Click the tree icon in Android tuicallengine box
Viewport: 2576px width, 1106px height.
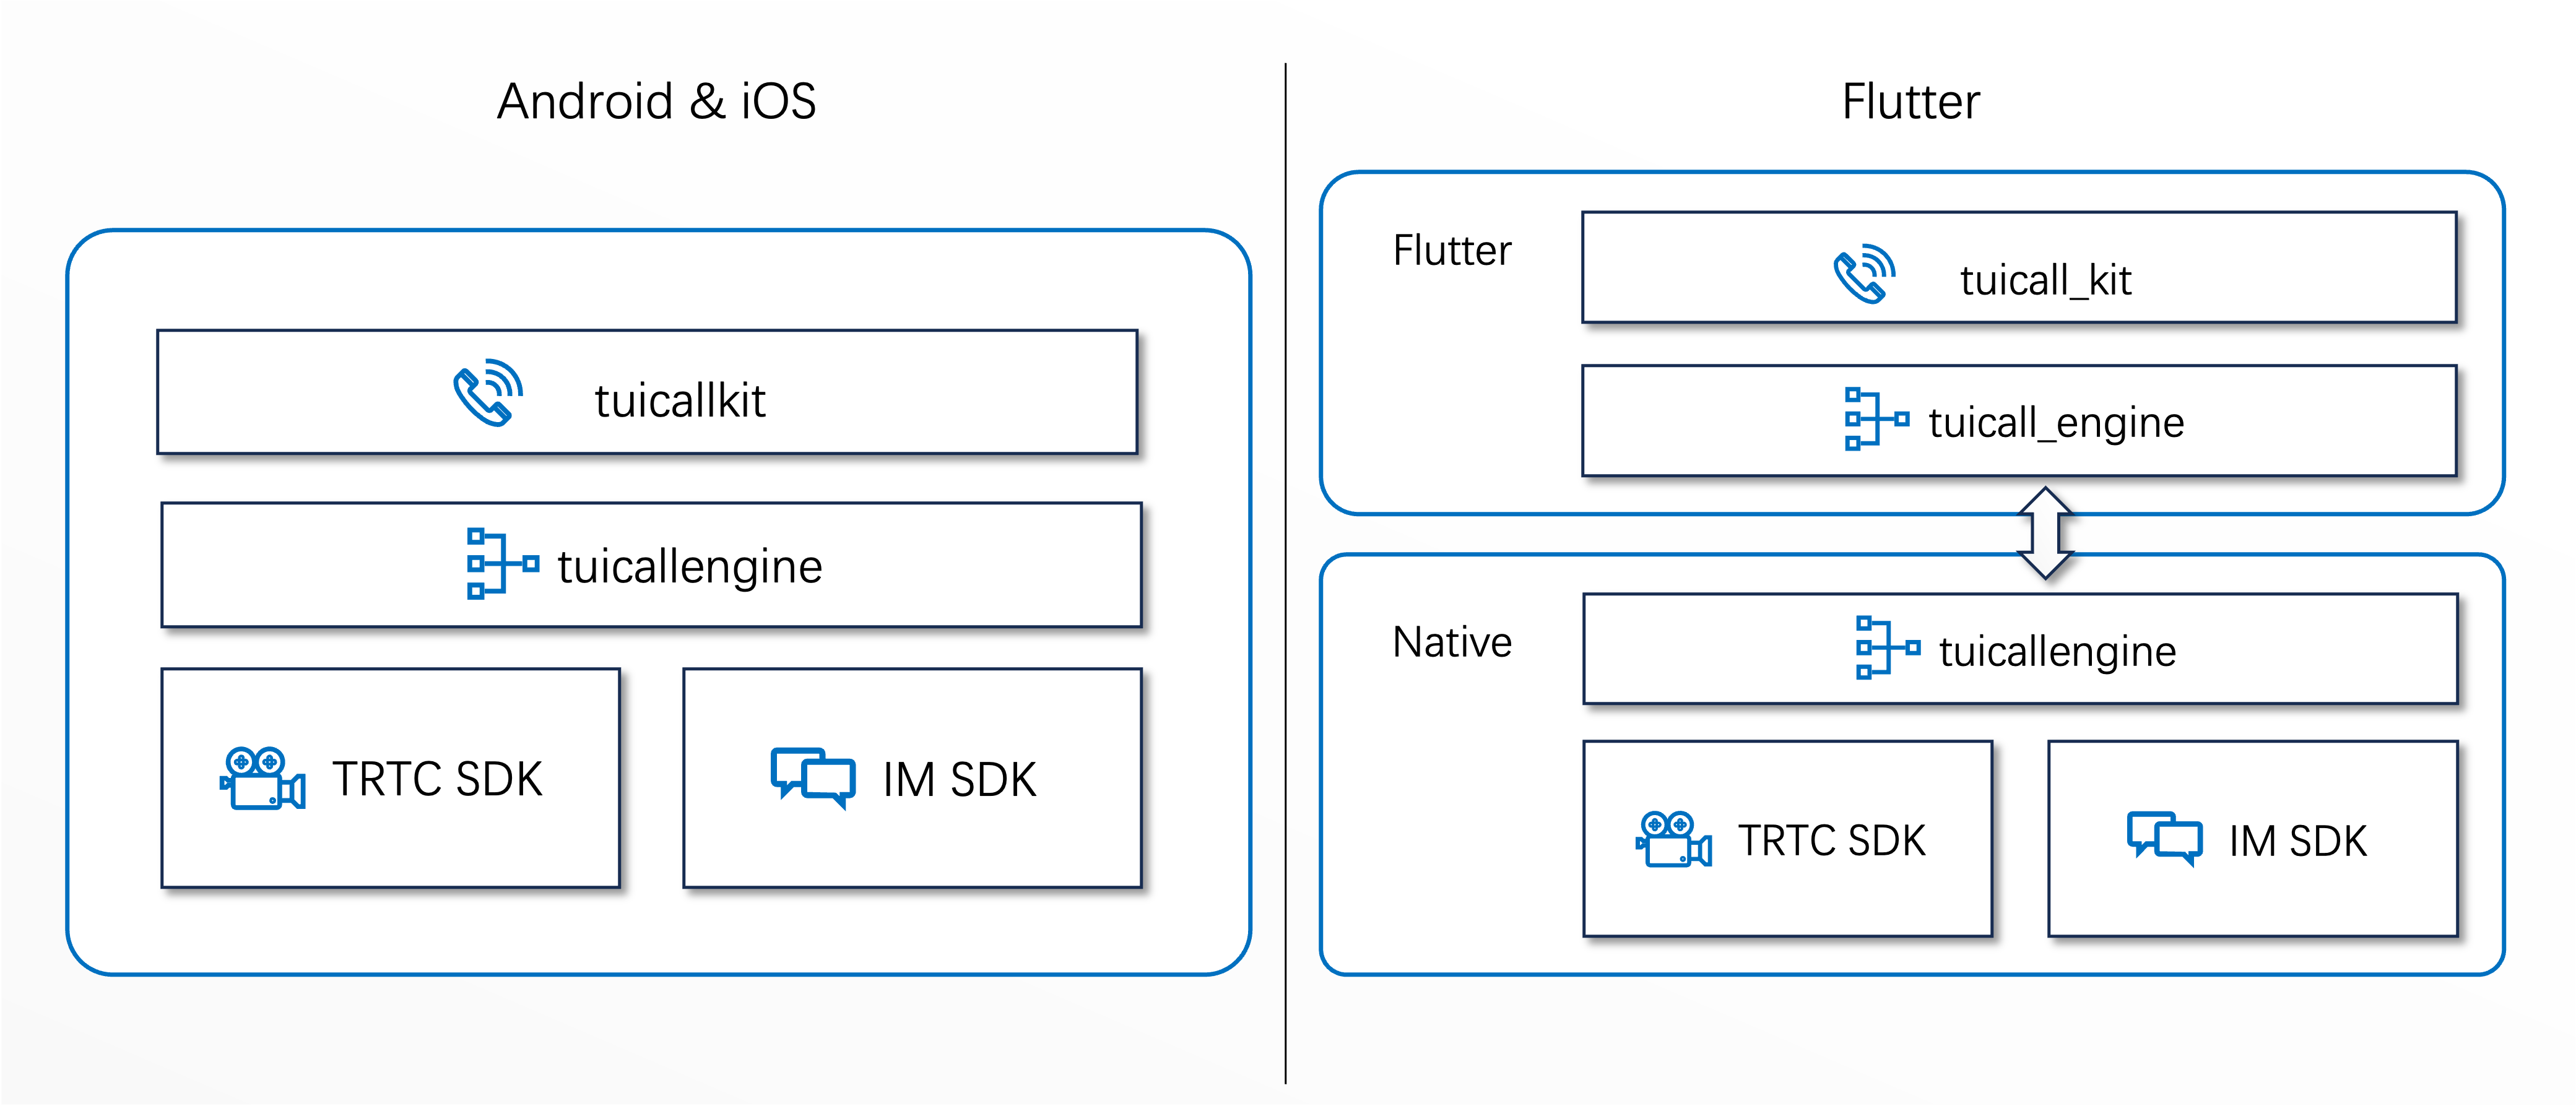tap(502, 564)
